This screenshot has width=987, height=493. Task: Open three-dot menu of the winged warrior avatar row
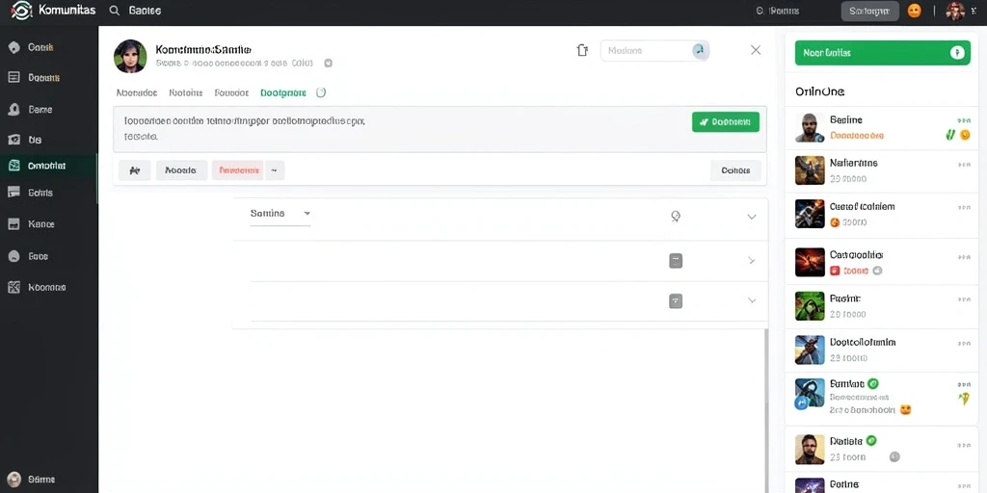tap(963, 164)
